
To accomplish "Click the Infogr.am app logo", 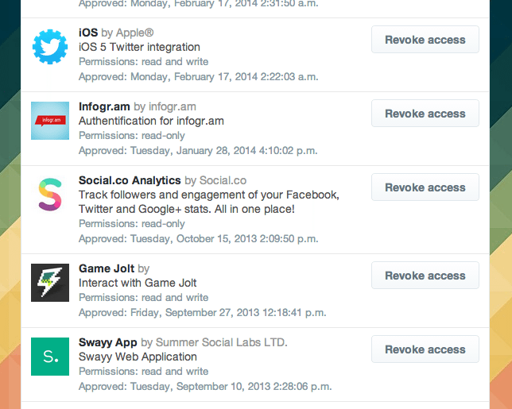I will pos(50,121).
